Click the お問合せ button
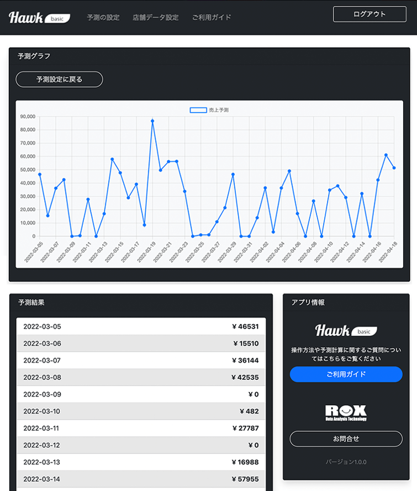 (346, 439)
